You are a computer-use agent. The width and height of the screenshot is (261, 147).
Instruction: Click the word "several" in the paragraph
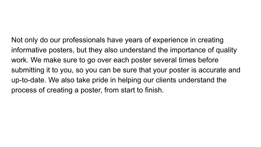(165, 60)
